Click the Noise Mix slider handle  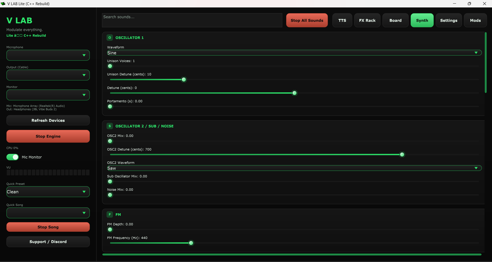[110, 195]
